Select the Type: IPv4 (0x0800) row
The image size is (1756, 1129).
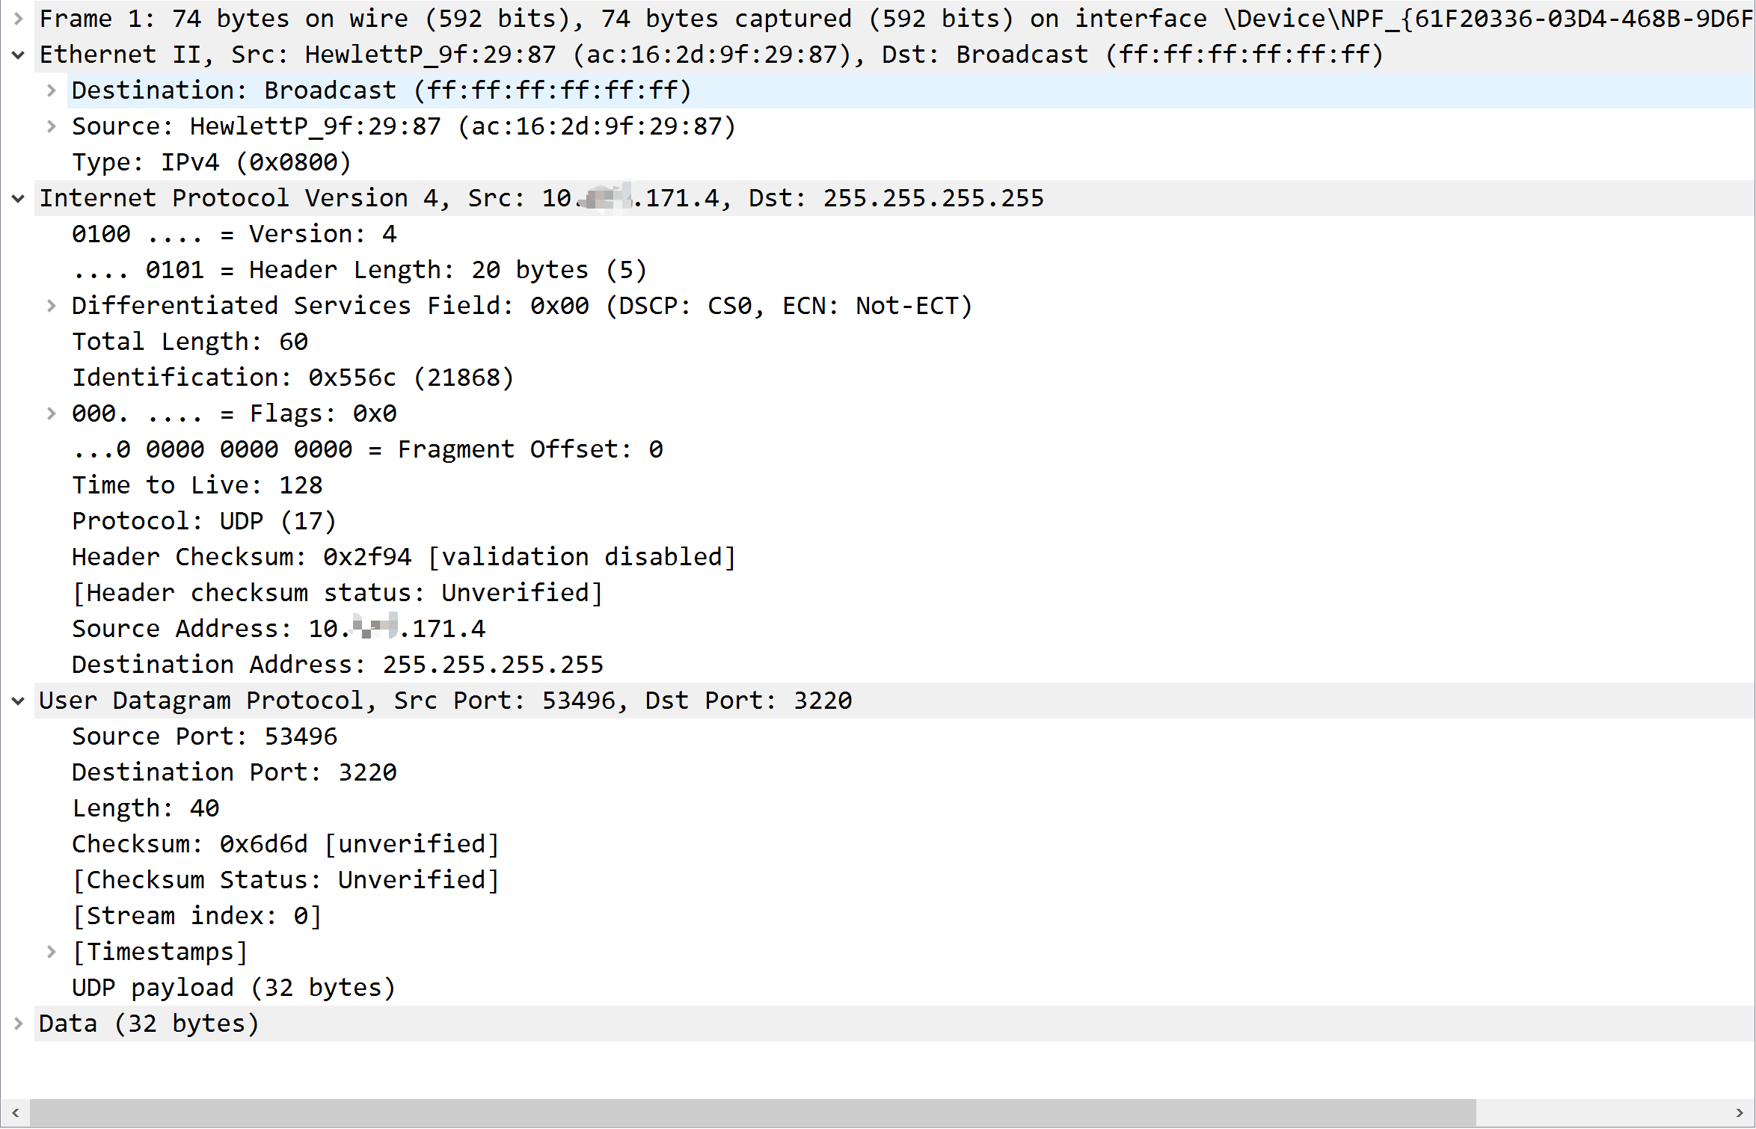(x=211, y=162)
